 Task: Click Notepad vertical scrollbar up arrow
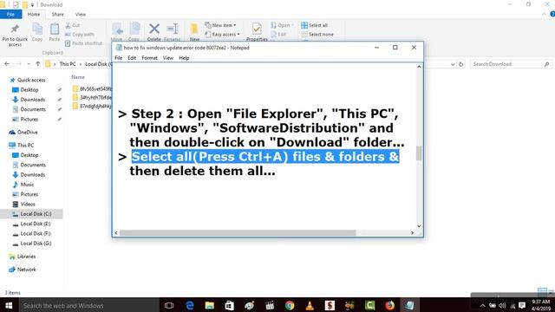click(419, 67)
